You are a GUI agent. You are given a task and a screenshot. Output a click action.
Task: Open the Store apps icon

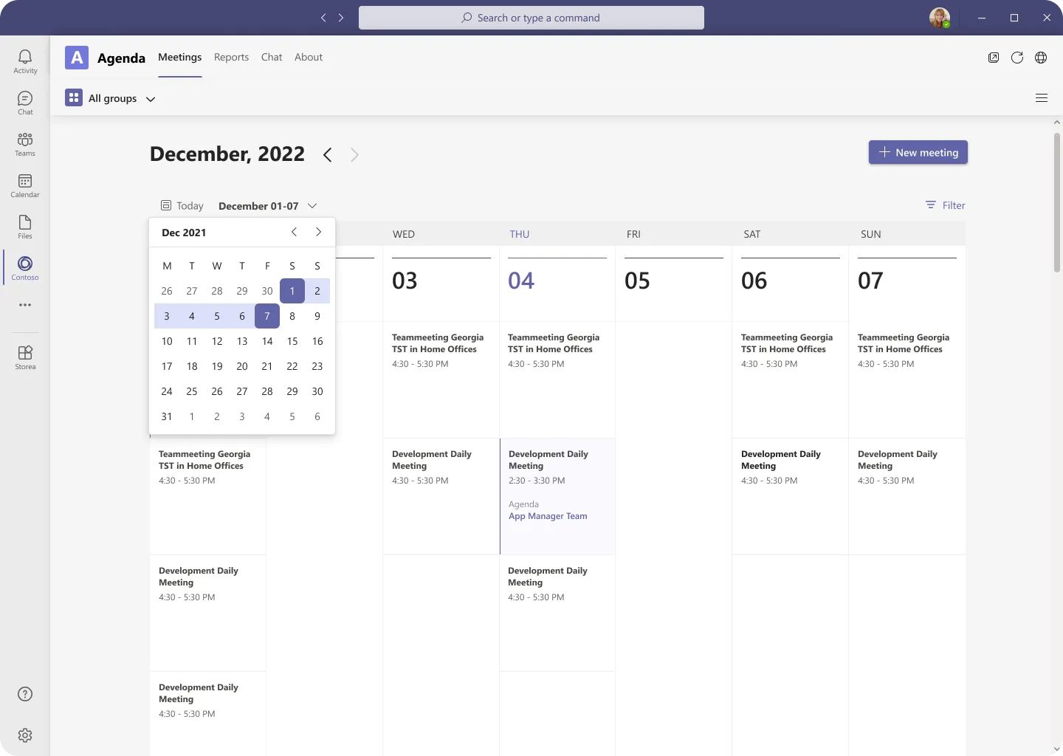point(25,357)
